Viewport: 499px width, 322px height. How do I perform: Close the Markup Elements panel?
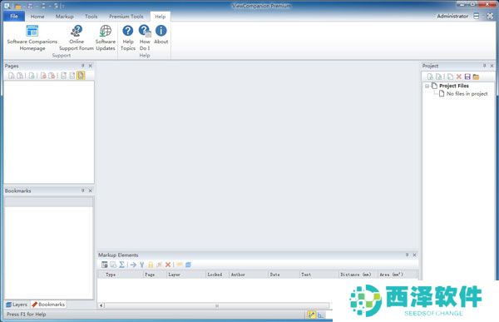pos(414,255)
